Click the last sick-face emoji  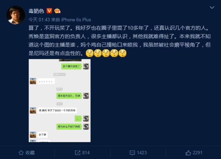123,53
